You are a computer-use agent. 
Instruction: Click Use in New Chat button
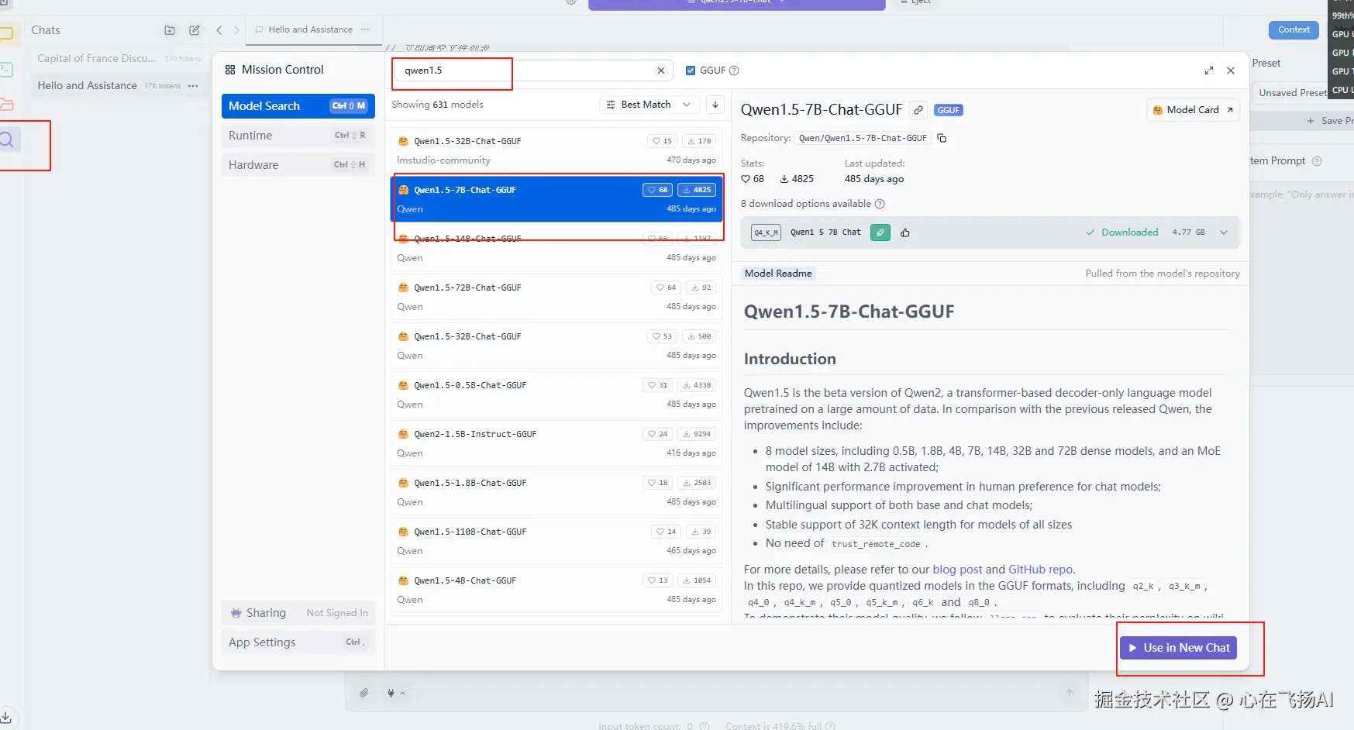1179,648
